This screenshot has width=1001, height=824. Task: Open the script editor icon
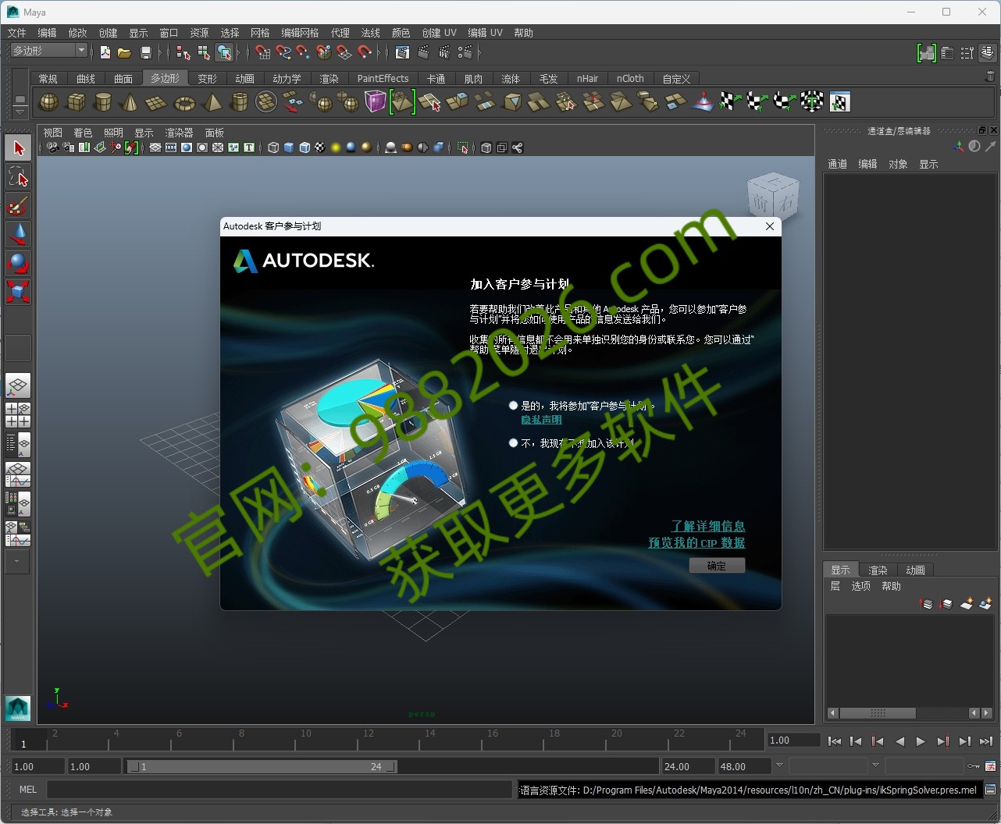click(990, 790)
